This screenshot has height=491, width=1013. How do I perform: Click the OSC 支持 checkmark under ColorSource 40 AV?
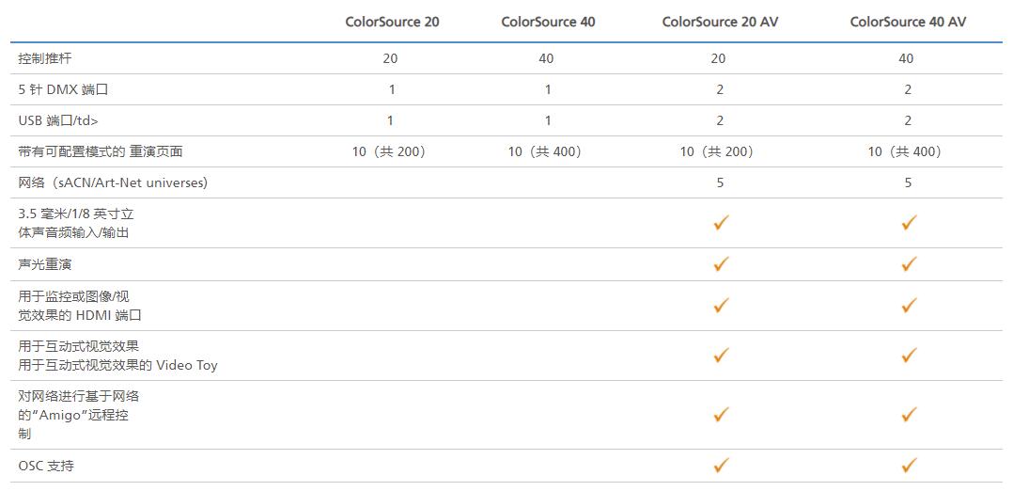tap(909, 465)
